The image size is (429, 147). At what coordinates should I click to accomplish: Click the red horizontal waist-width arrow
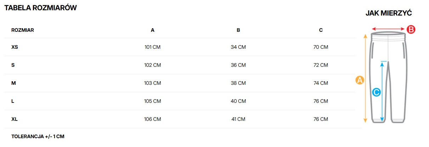pos(388,29)
